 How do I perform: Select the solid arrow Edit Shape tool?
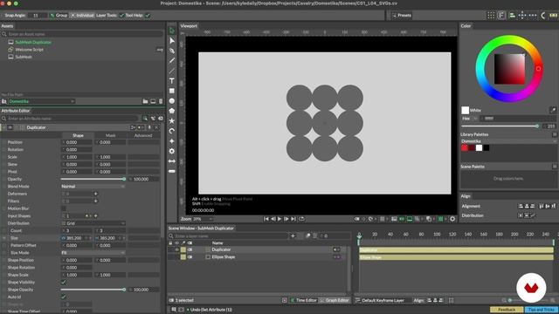point(172,41)
